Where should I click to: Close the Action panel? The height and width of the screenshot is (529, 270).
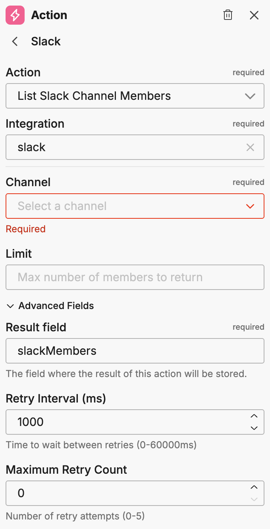[254, 16]
